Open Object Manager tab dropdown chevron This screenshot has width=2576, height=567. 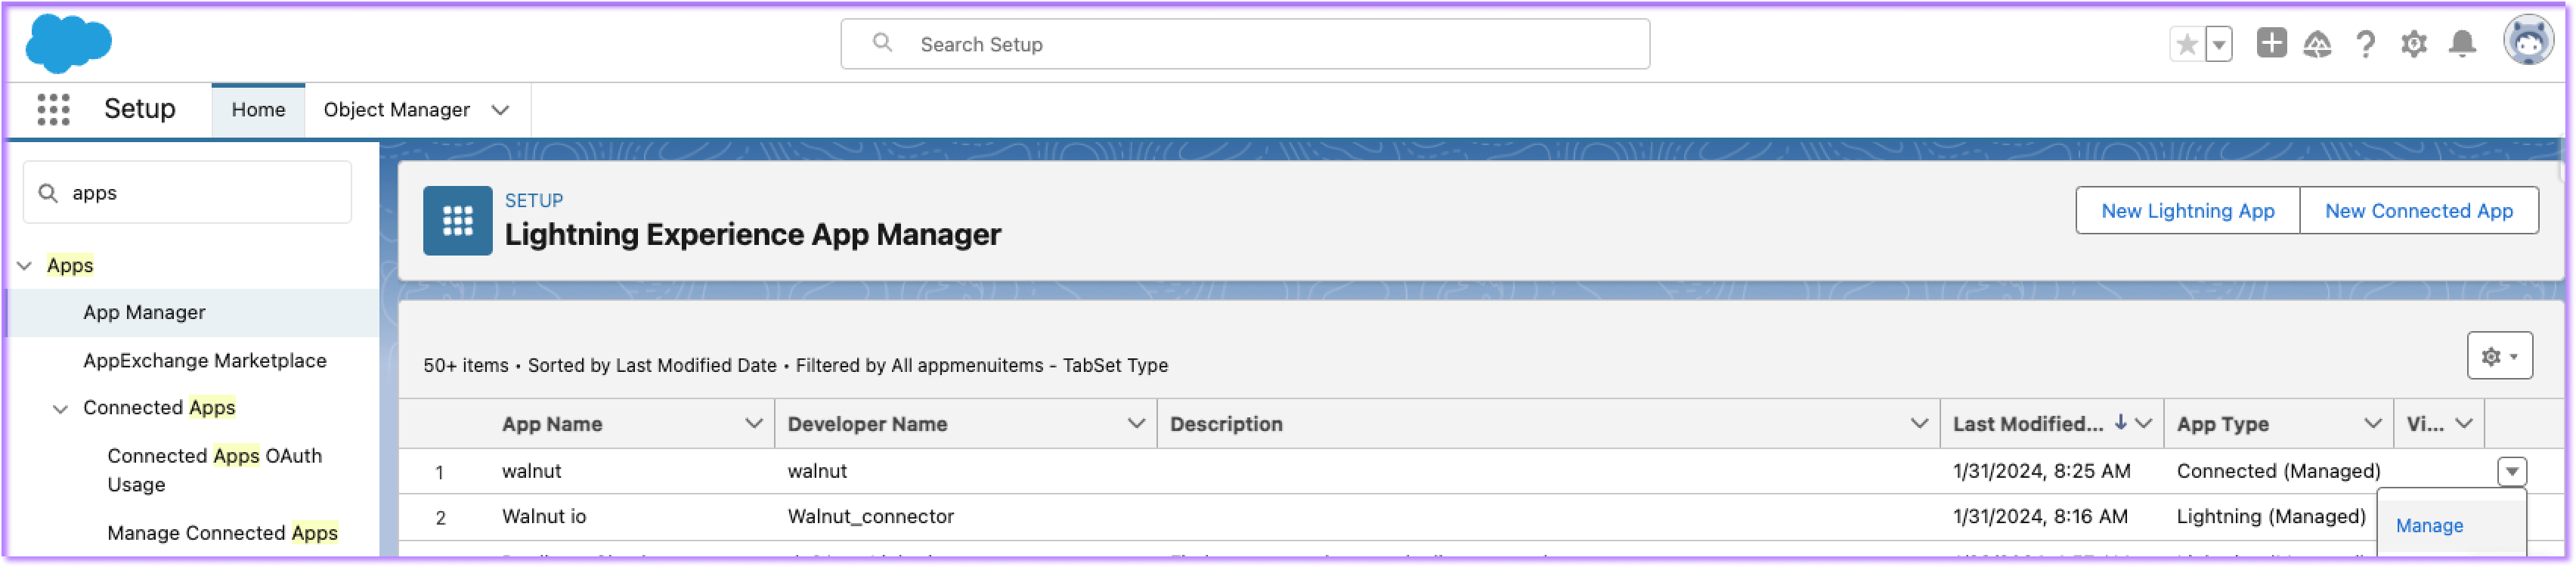click(500, 110)
